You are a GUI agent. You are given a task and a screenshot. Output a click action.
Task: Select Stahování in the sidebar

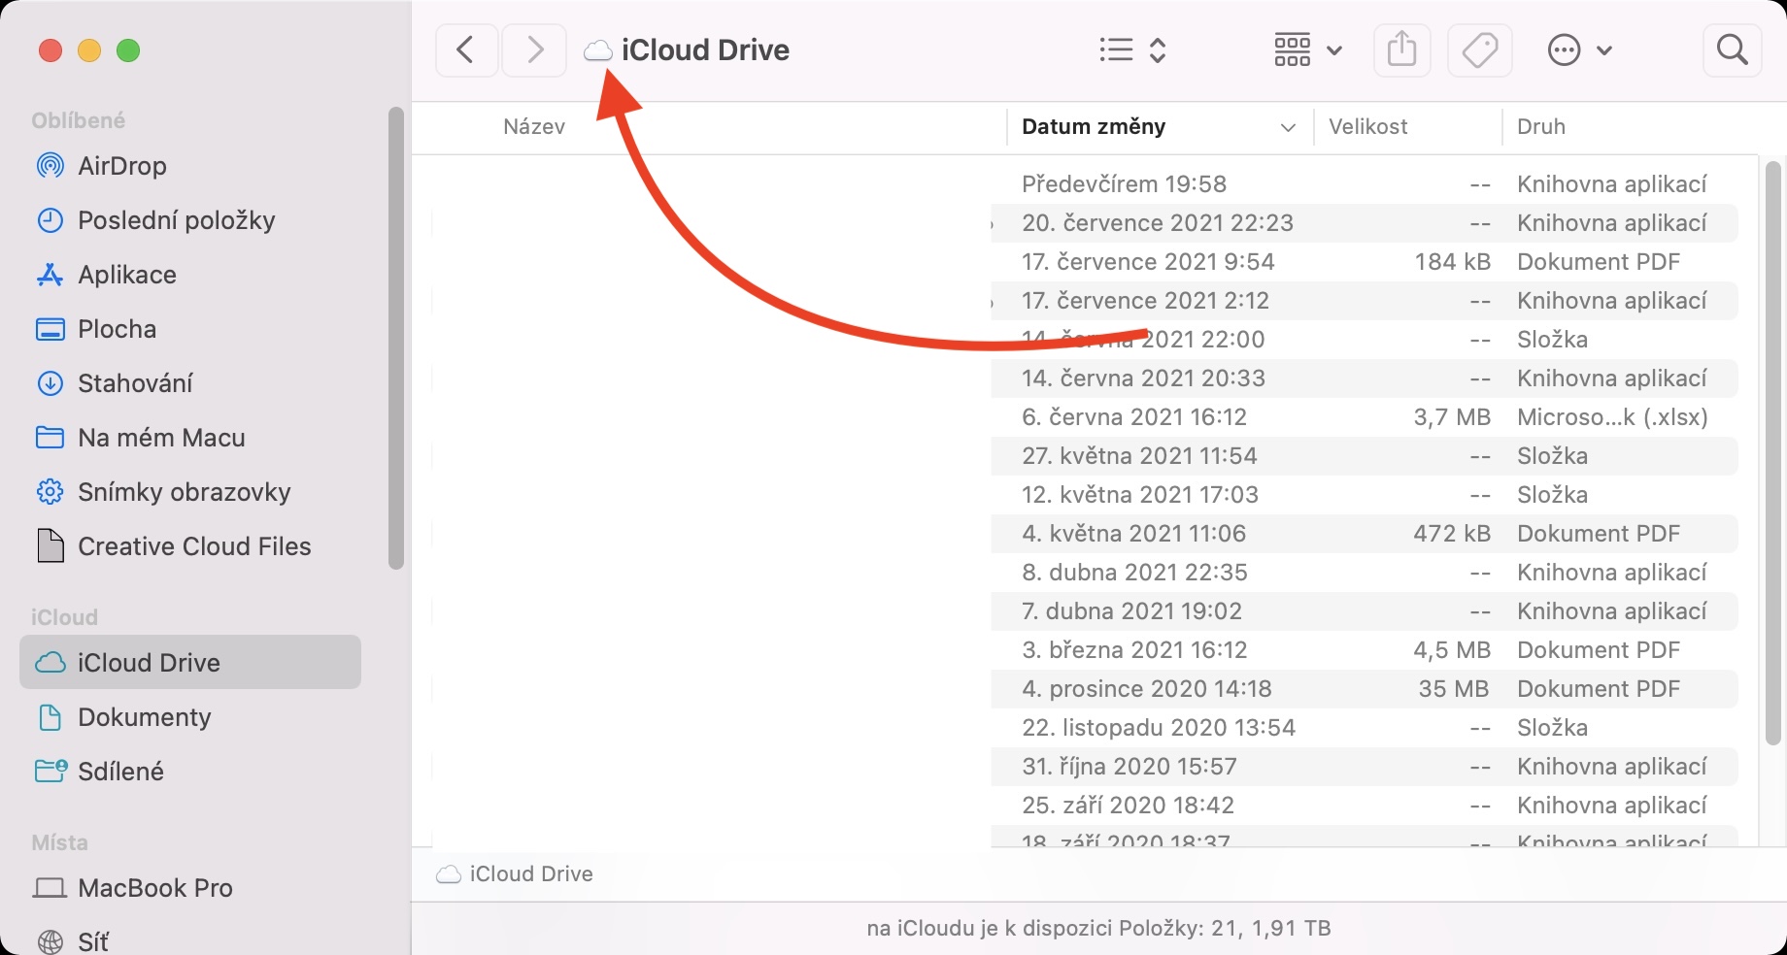[135, 383]
